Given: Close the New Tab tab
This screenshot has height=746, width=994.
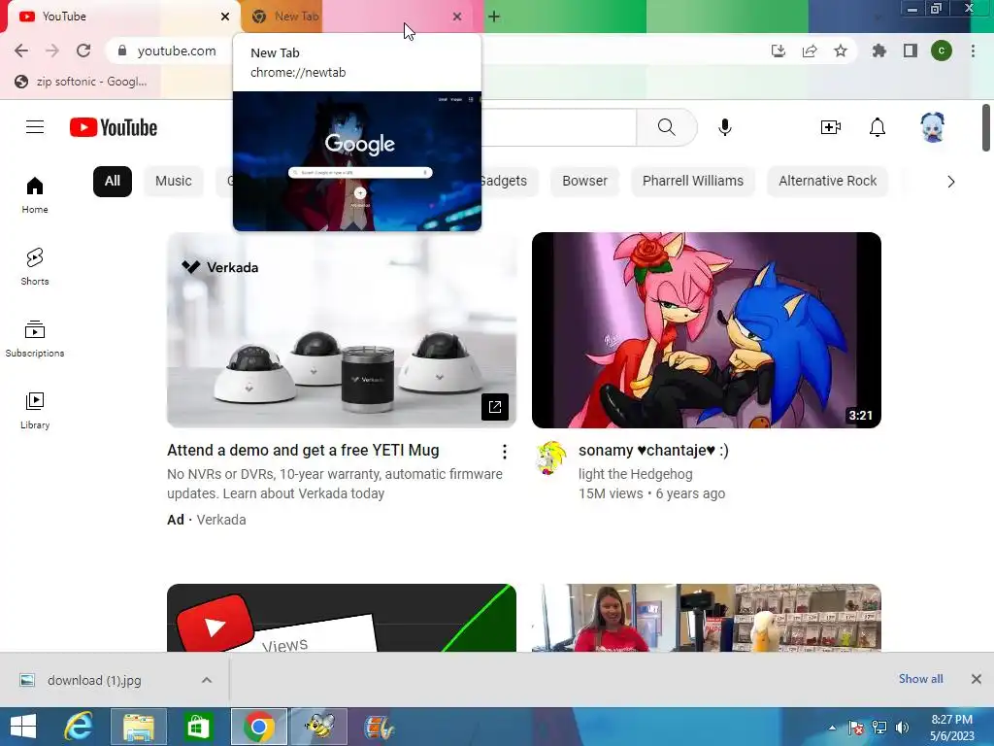Looking at the screenshot, I should [457, 17].
